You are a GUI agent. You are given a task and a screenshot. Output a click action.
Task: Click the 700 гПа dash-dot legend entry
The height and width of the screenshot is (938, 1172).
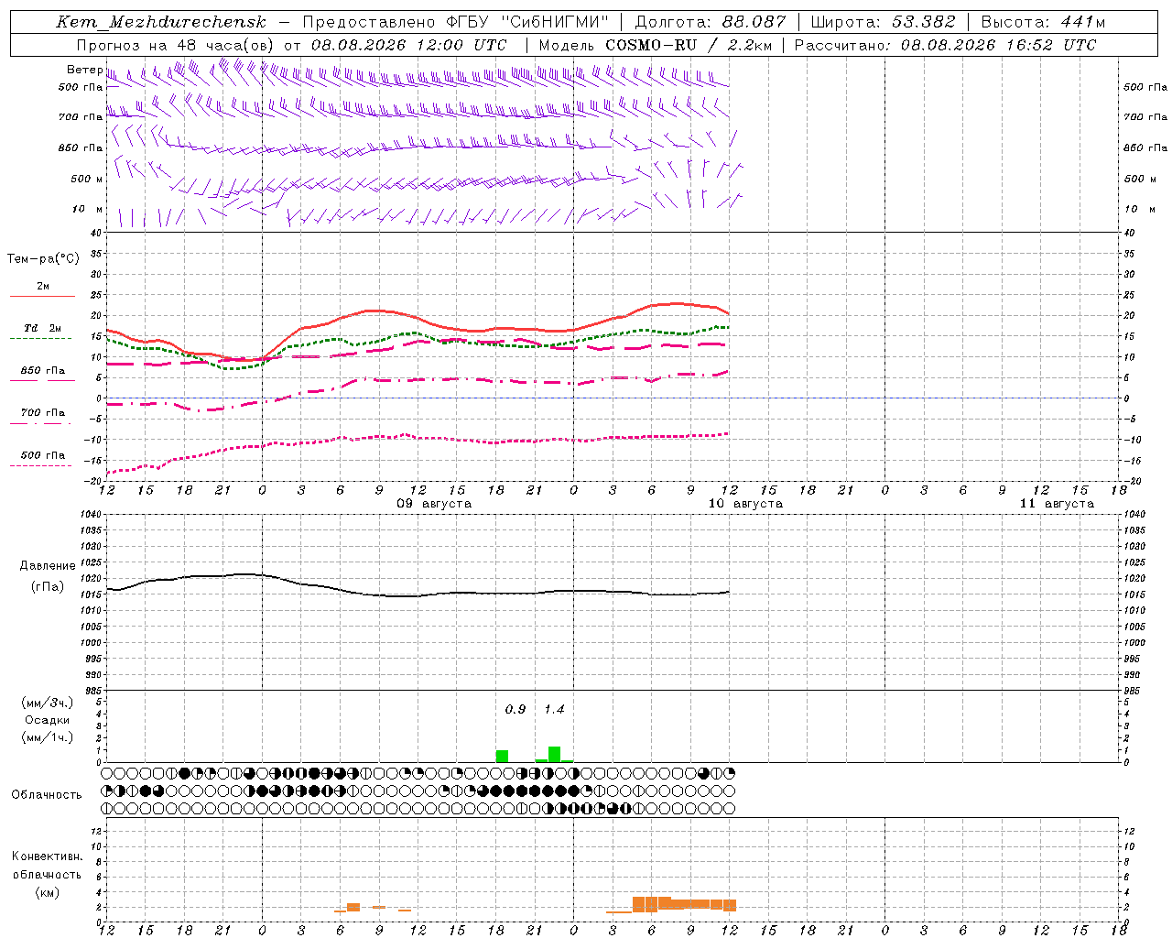coord(42,417)
